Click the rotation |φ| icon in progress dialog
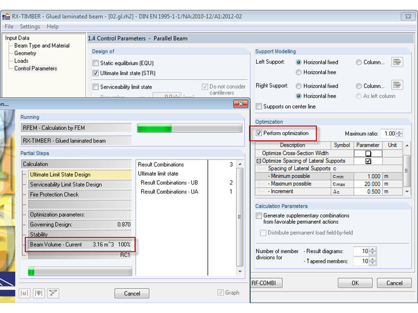This screenshot has width=418, height=313. (x=39, y=293)
